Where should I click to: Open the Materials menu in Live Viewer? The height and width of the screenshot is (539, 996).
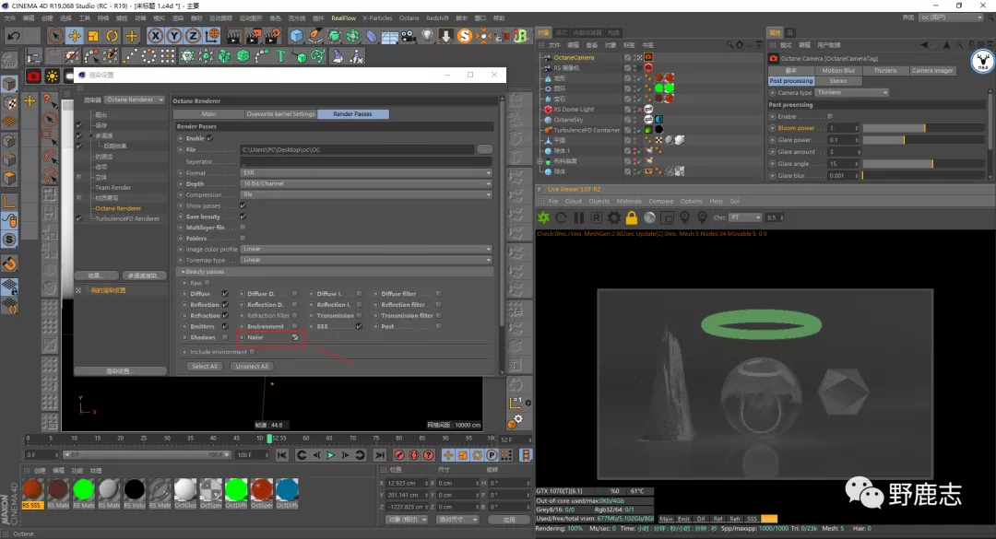(628, 201)
